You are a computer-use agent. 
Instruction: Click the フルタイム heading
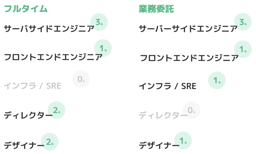26,9
